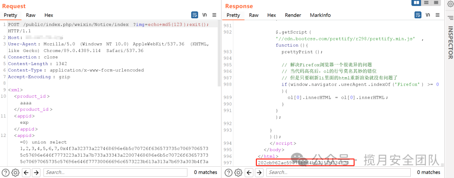Toggle word wrap icon in Response panel
This screenshot has width=454, height=178.
[418, 15]
